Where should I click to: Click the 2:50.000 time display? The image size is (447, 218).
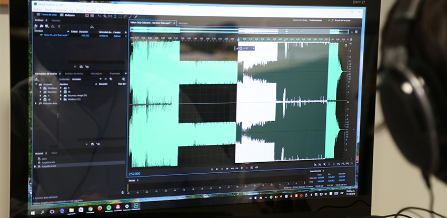tap(134, 174)
